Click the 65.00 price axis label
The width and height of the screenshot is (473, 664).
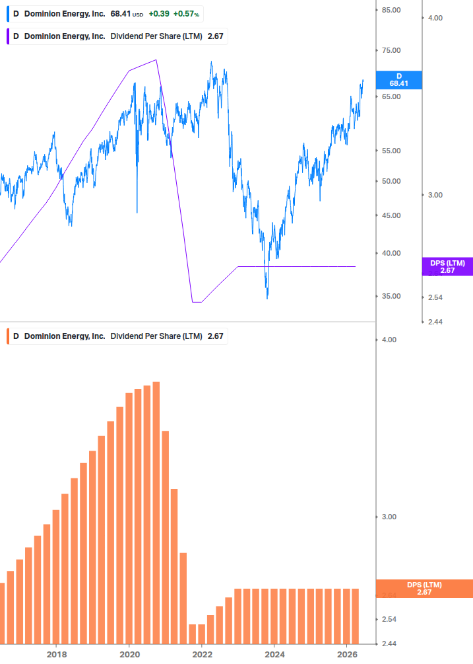tap(391, 96)
